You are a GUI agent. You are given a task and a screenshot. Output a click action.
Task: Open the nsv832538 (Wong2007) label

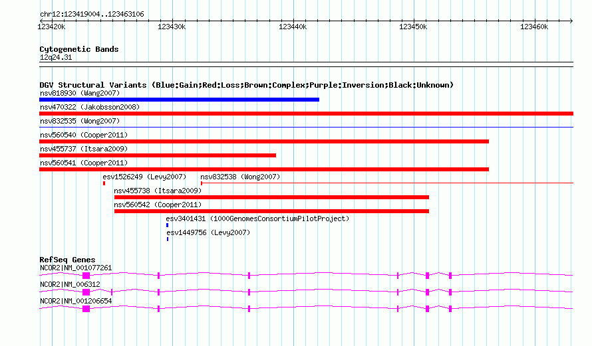pyautogui.click(x=240, y=177)
